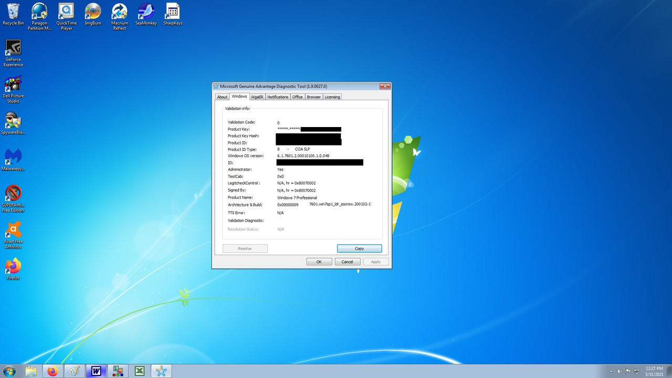Open GeForce Experience desktop icon
Image resolution: width=672 pixels, height=378 pixels.
[x=13, y=53]
